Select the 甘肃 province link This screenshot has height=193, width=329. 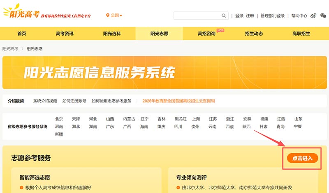264,127
